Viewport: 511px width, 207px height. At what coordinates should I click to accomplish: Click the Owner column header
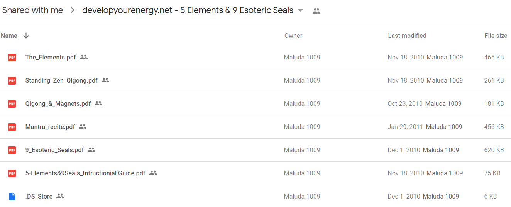tap(293, 36)
